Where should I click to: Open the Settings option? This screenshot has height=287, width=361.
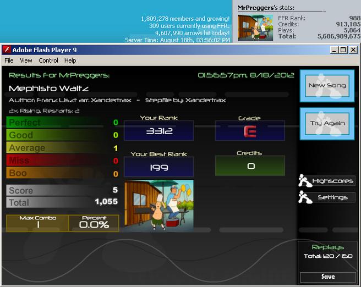click(x=333, y=197)
